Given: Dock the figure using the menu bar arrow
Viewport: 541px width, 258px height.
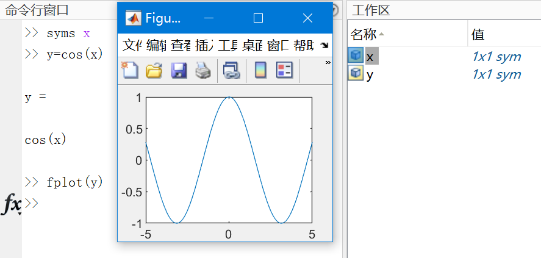Looking at the screenshot, I should click(324, 46).
